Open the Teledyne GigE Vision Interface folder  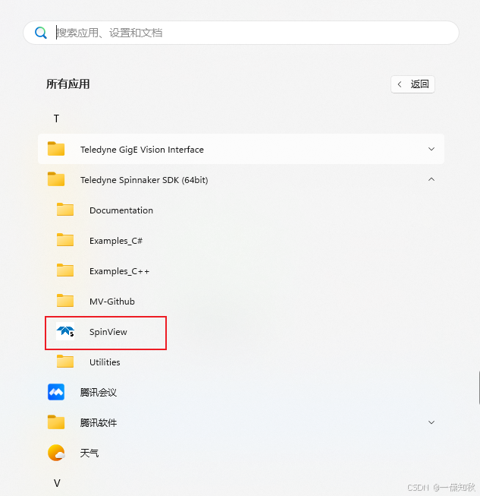pos(241,149)
